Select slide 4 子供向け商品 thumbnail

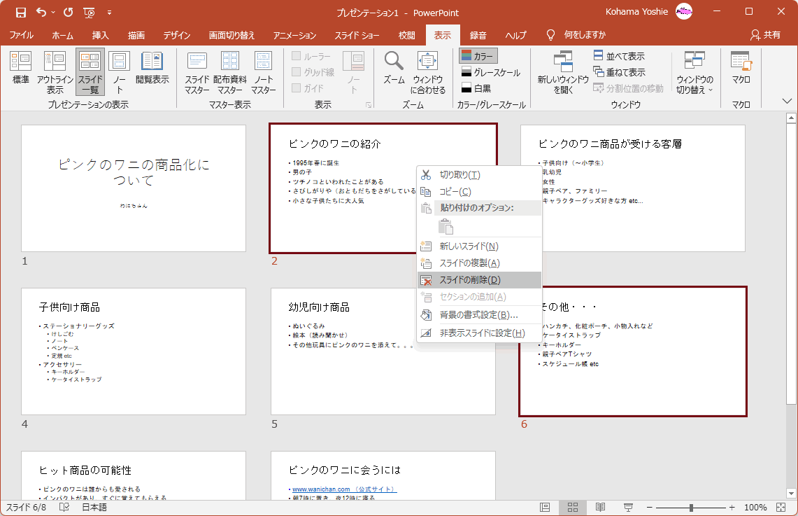click(134, 351)
